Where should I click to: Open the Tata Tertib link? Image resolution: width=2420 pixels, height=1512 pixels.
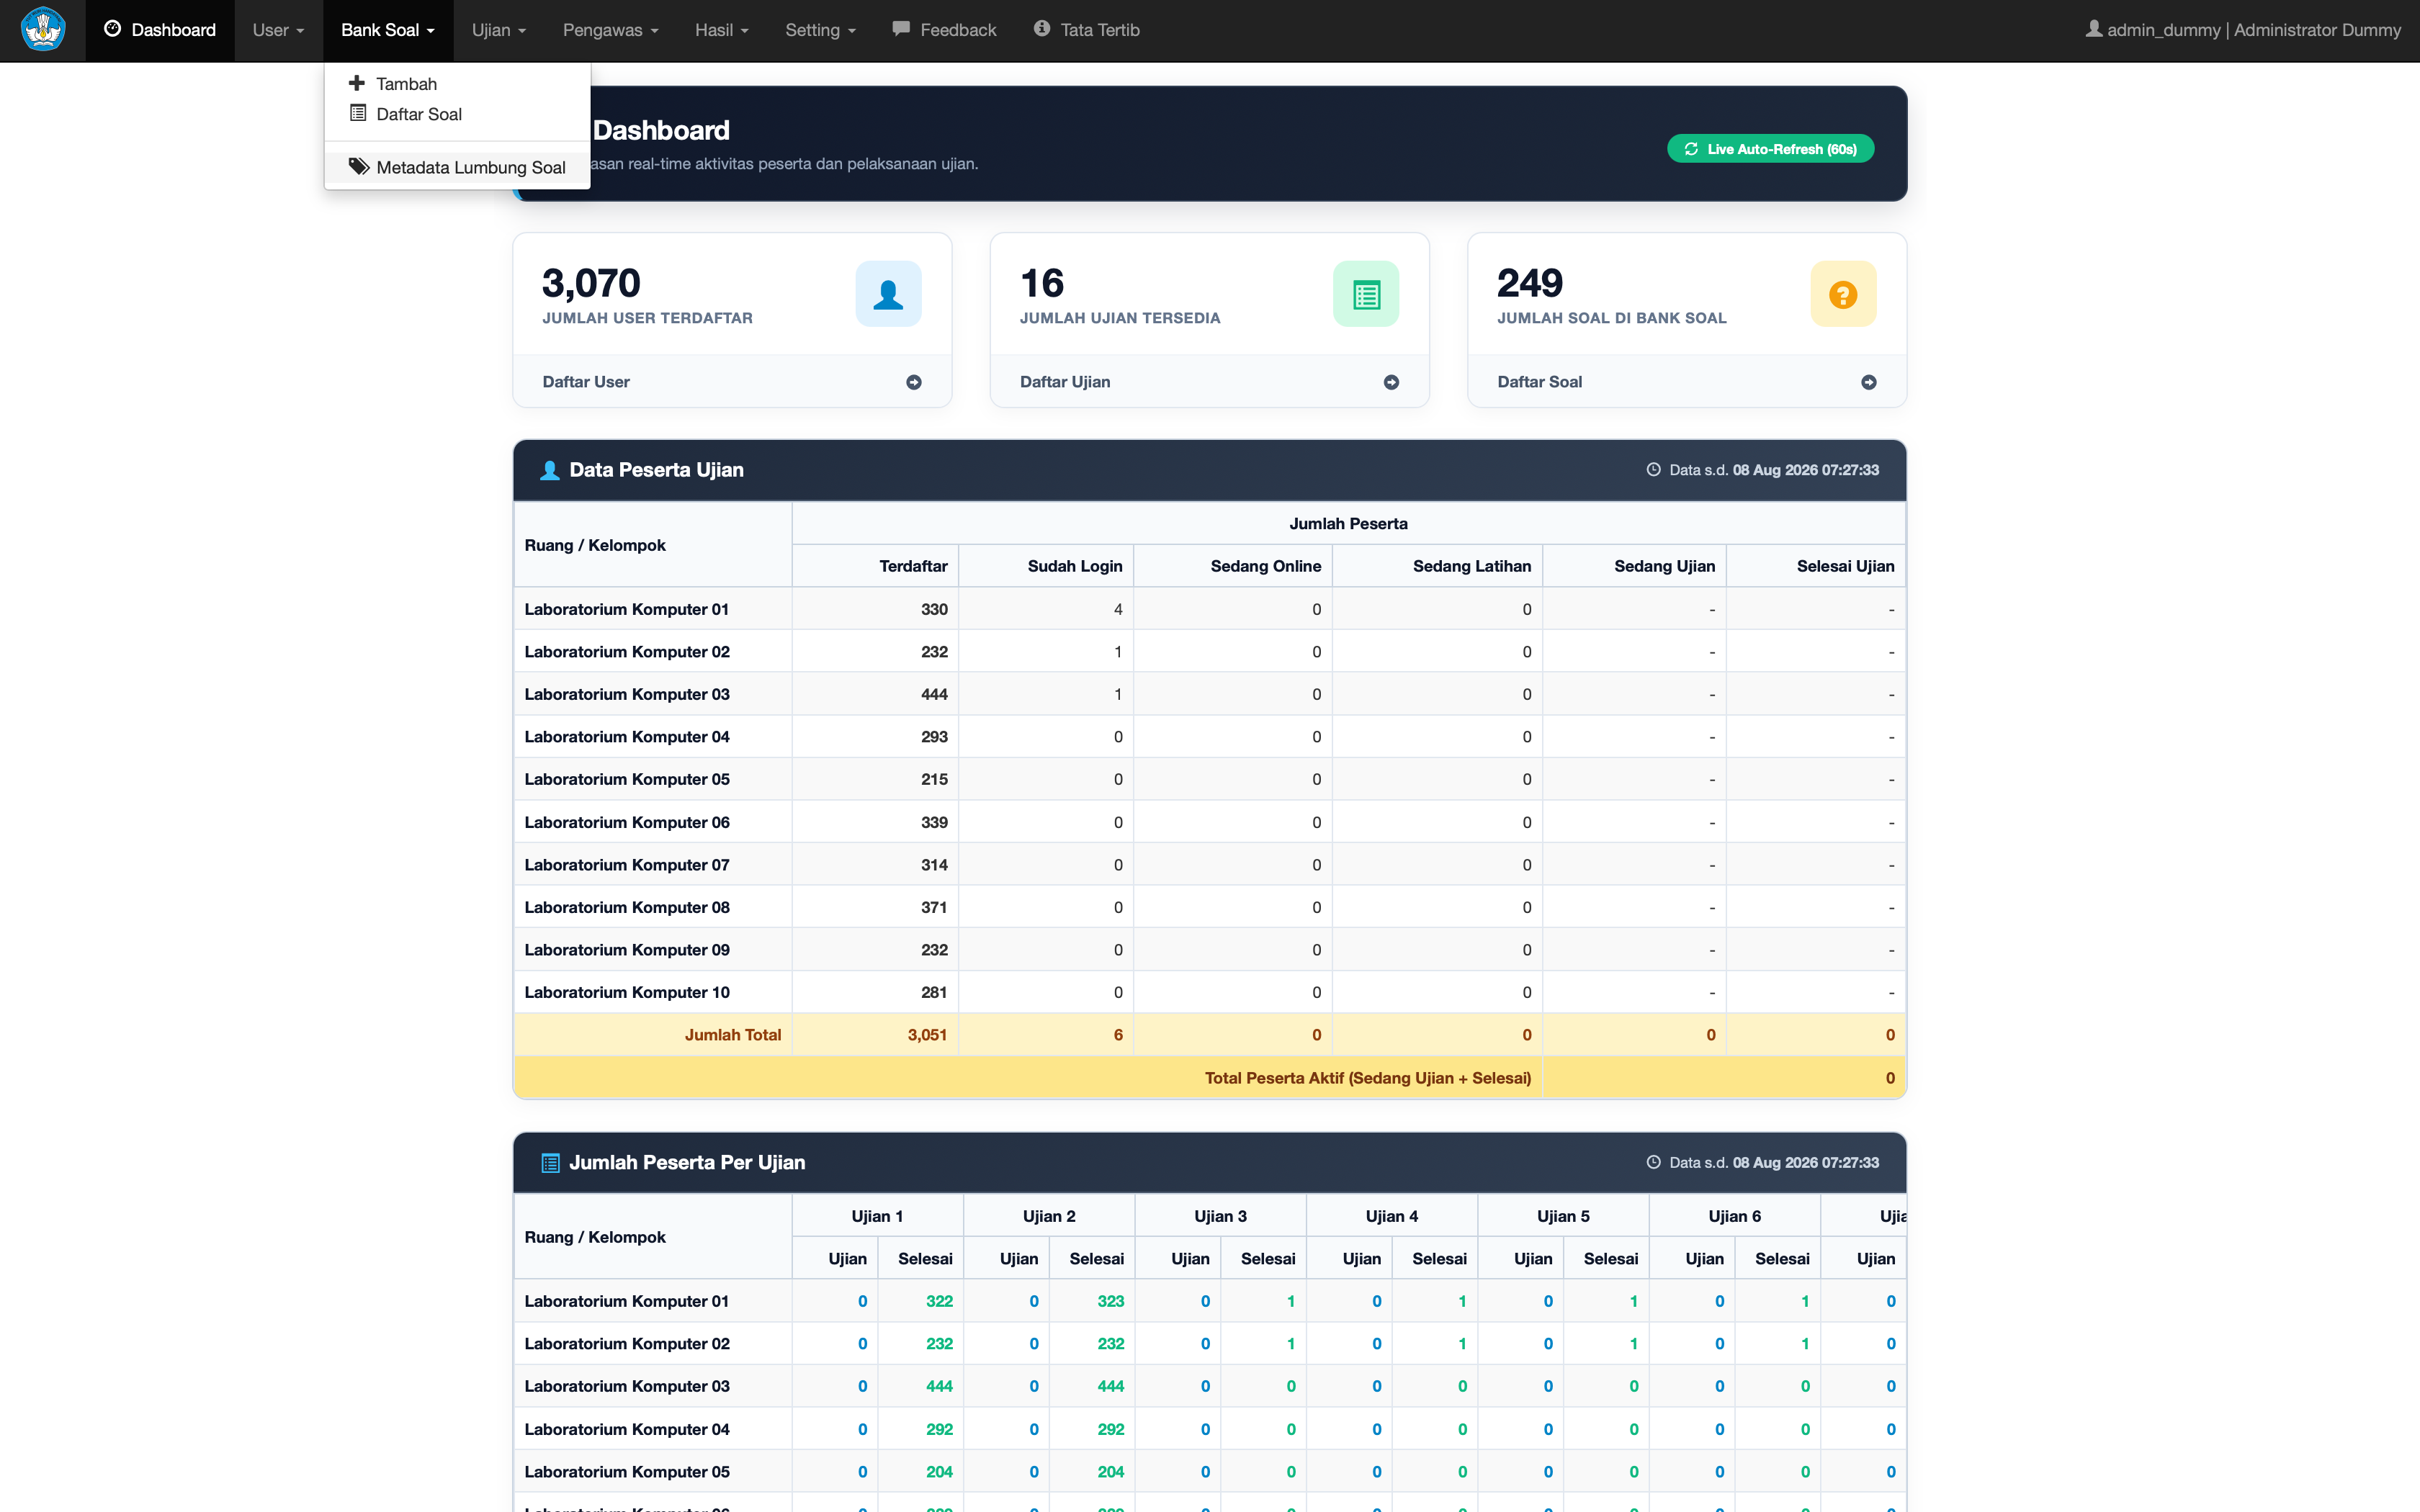tap(1086, 30)
